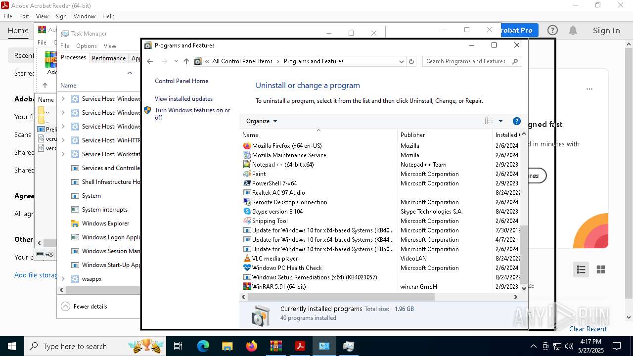Viewport: 633px width, 356px height.
Task: Open File Explorer from taskbar
Action: (227, 346)
